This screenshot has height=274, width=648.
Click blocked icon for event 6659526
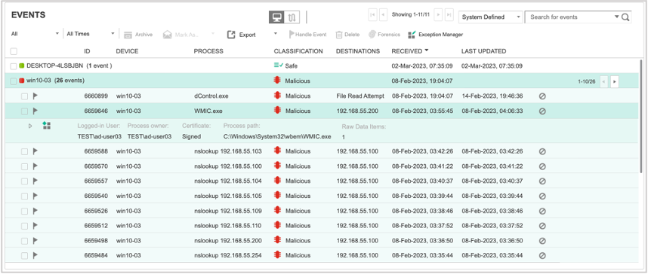coord(542,211)
